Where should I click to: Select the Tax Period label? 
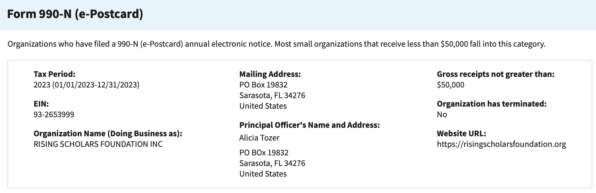[55, 74]
